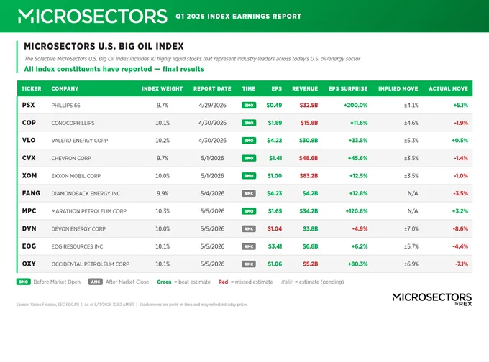Screen dimensions: 489x362
Task: Click the Devon actual move -8.6%
Action: pos(460,228)
